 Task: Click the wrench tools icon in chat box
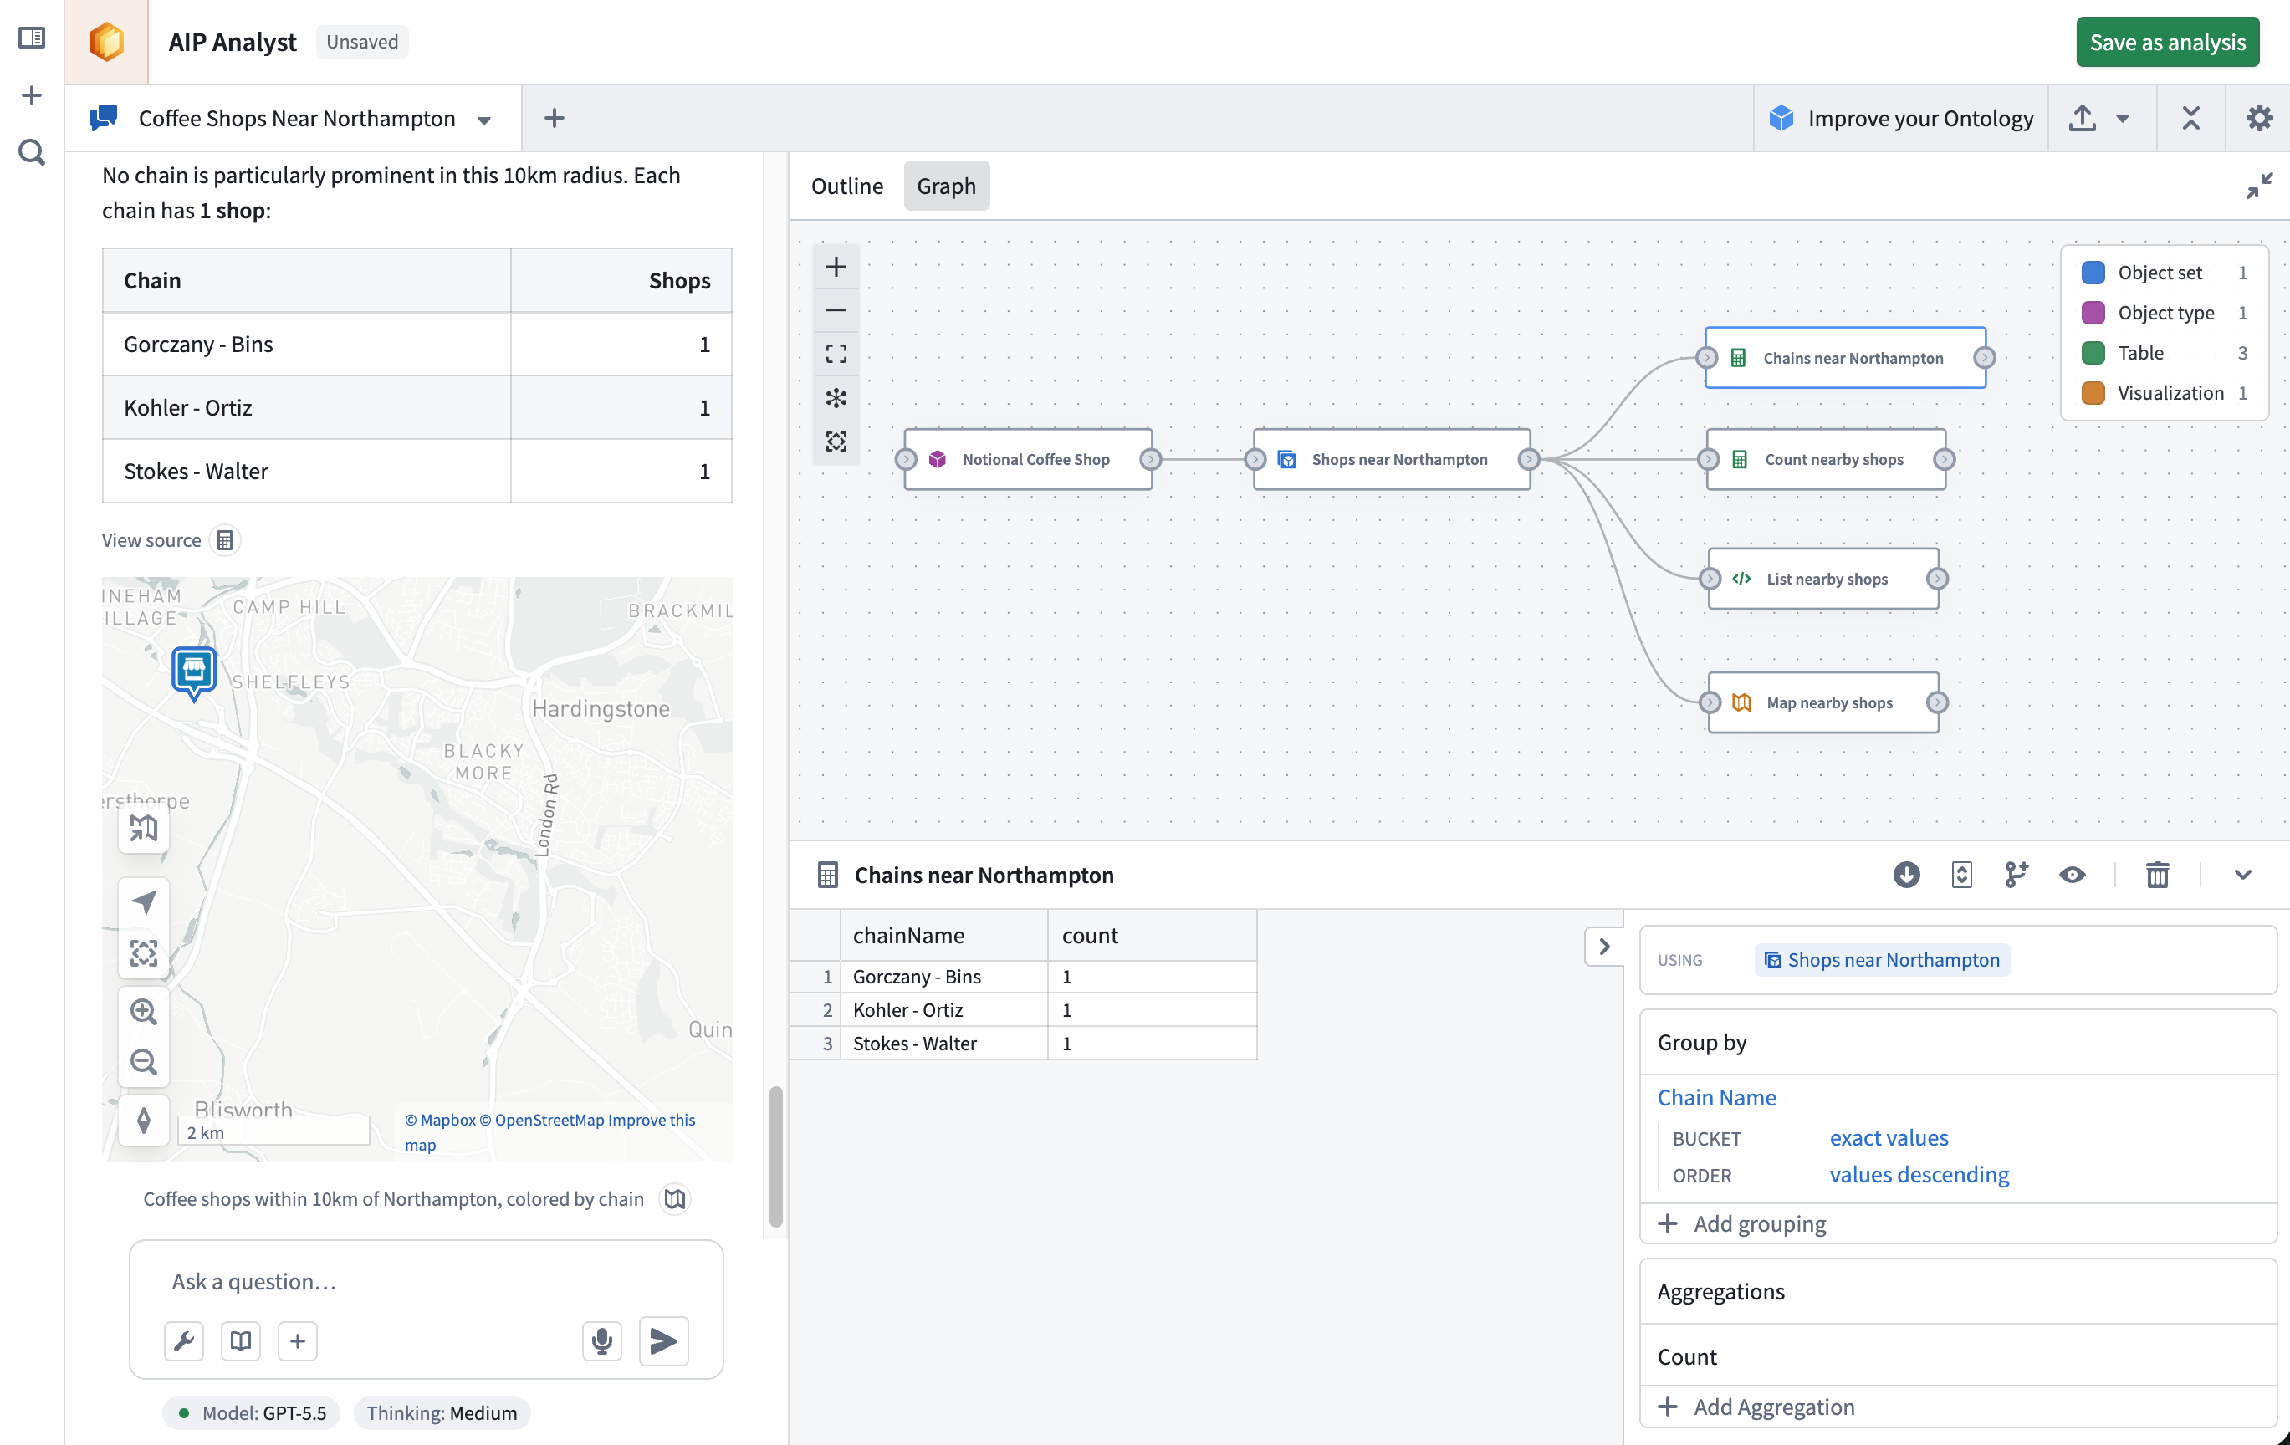click(185, 1340)
